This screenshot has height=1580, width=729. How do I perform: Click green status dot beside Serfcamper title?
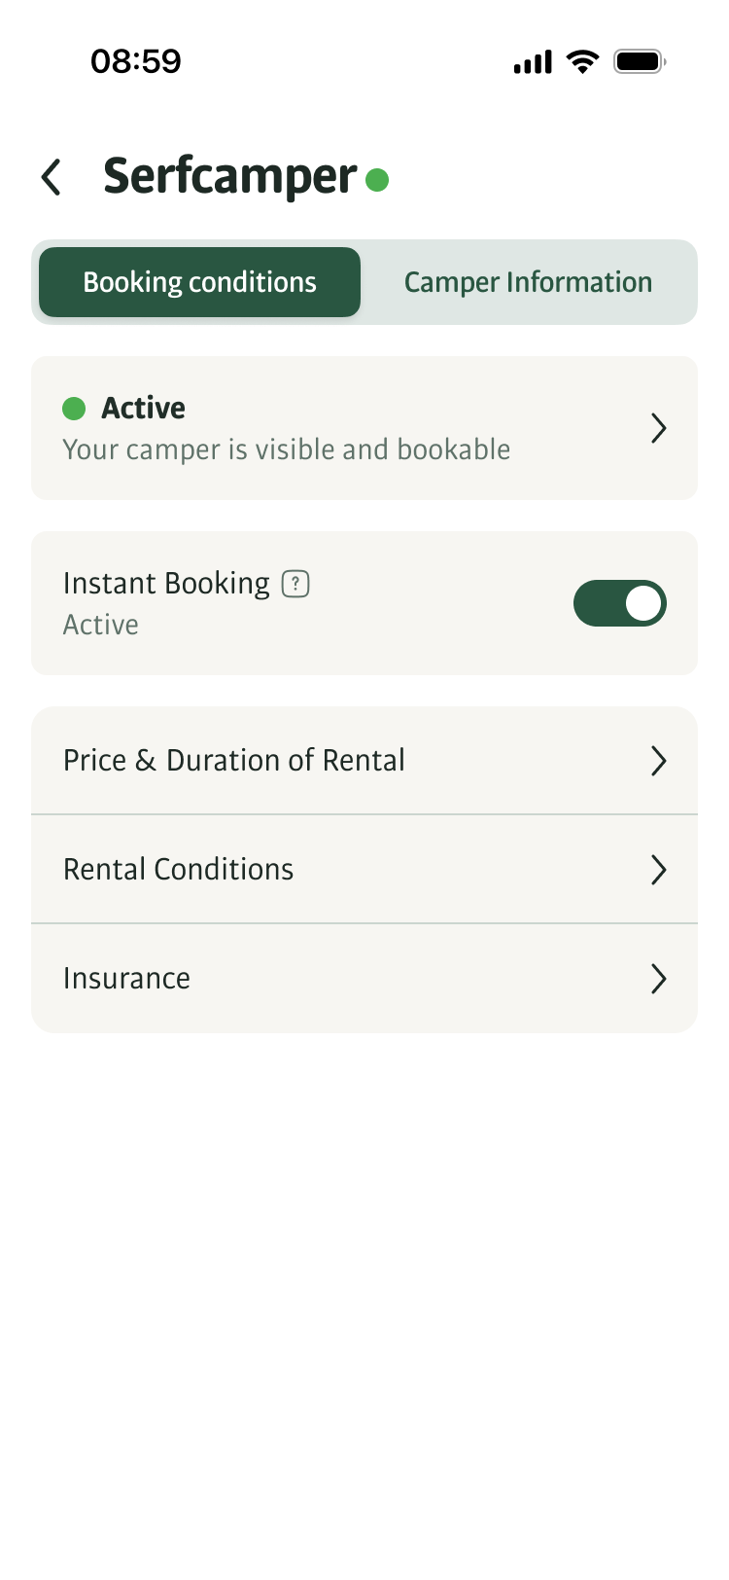(377, 180)
